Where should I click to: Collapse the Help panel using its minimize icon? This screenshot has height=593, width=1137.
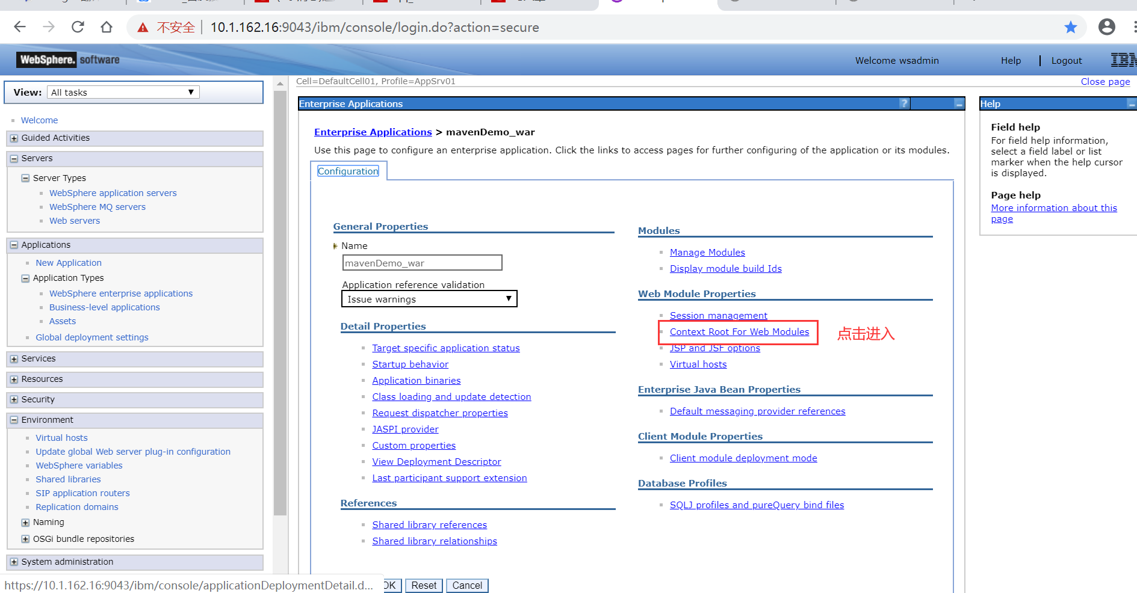tap(1130, 103)
